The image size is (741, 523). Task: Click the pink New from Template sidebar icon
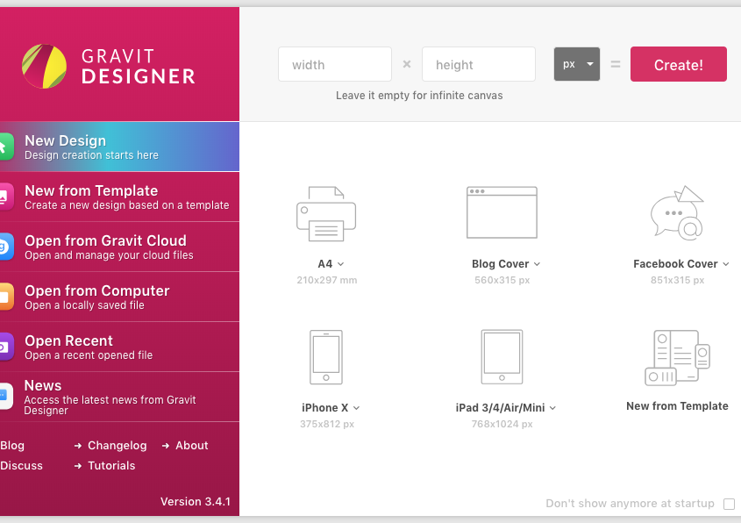tap(7, 197)
